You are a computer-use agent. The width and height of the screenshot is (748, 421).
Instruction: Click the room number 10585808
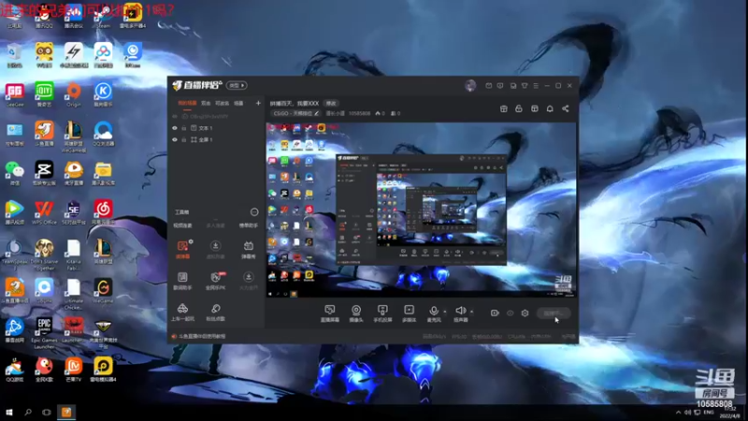pyautogui.click(x=359, y=113)
